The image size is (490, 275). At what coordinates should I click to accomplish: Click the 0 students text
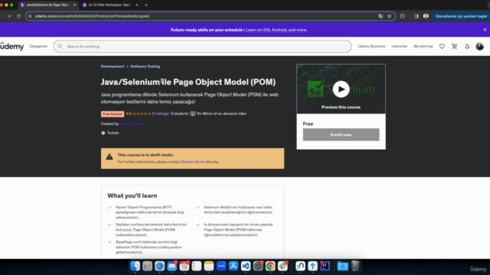pyautogui.click(x=179, y=114)
